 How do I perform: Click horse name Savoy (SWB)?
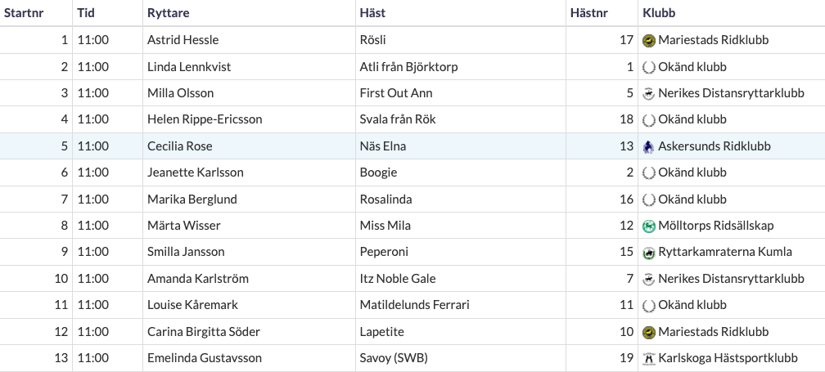pyautogui.click(x=394, y=358)
